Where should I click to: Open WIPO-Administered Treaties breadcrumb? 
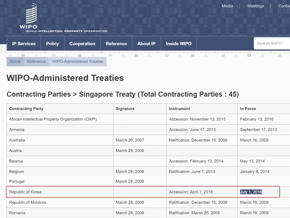[78, 61]
